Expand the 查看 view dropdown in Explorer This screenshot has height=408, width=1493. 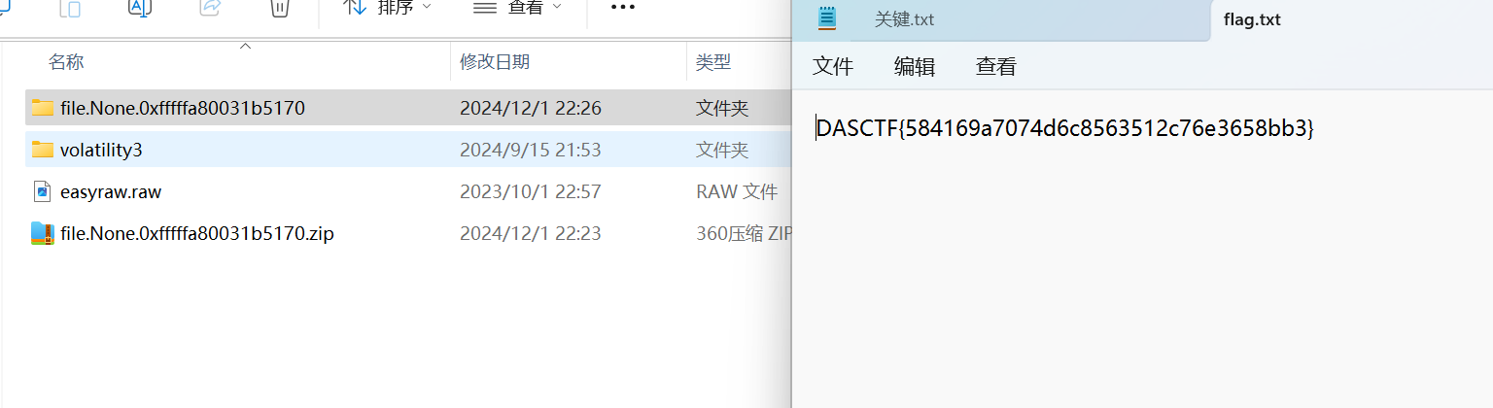click(517, 8)
